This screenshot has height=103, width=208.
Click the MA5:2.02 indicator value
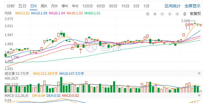[23, 13]
